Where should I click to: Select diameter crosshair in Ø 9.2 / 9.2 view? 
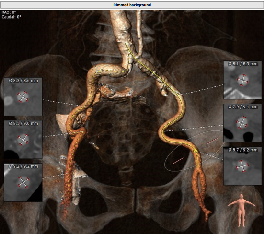tap(23, 182)
